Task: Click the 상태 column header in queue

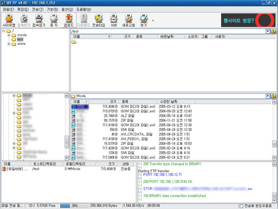Action: (126, 164)
